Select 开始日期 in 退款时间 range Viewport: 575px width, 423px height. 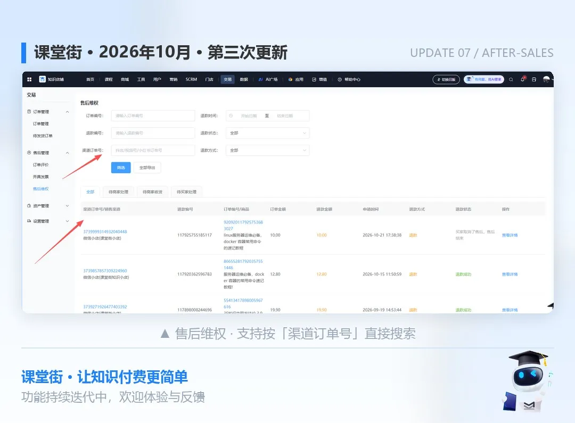[249, 116]
